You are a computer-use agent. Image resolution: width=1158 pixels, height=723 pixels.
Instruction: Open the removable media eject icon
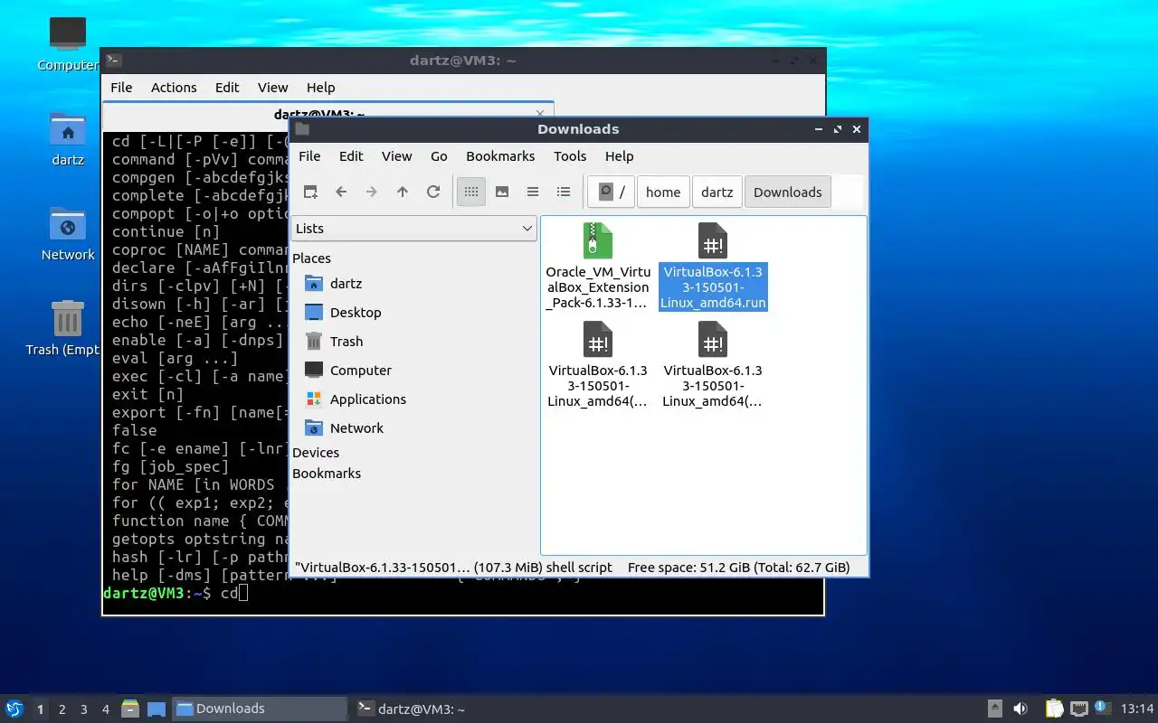(x=994, y=709)
